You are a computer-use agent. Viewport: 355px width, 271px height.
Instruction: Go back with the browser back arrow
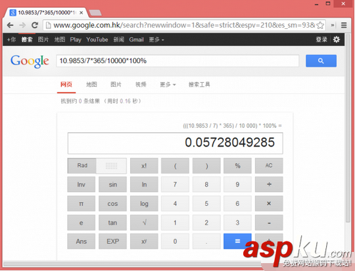[x=10, y=25]
